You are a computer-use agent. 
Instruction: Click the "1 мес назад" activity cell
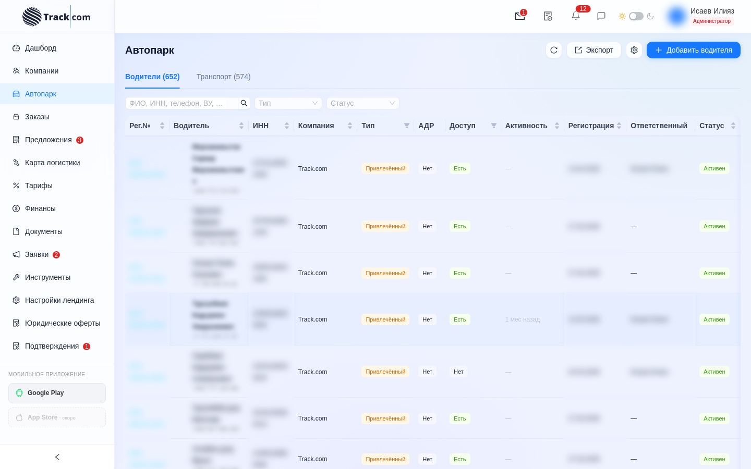[523, 319]
